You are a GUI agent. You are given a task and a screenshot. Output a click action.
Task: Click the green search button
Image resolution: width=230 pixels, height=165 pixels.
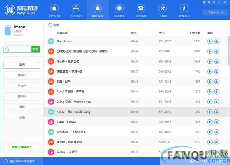click(35, 49)
